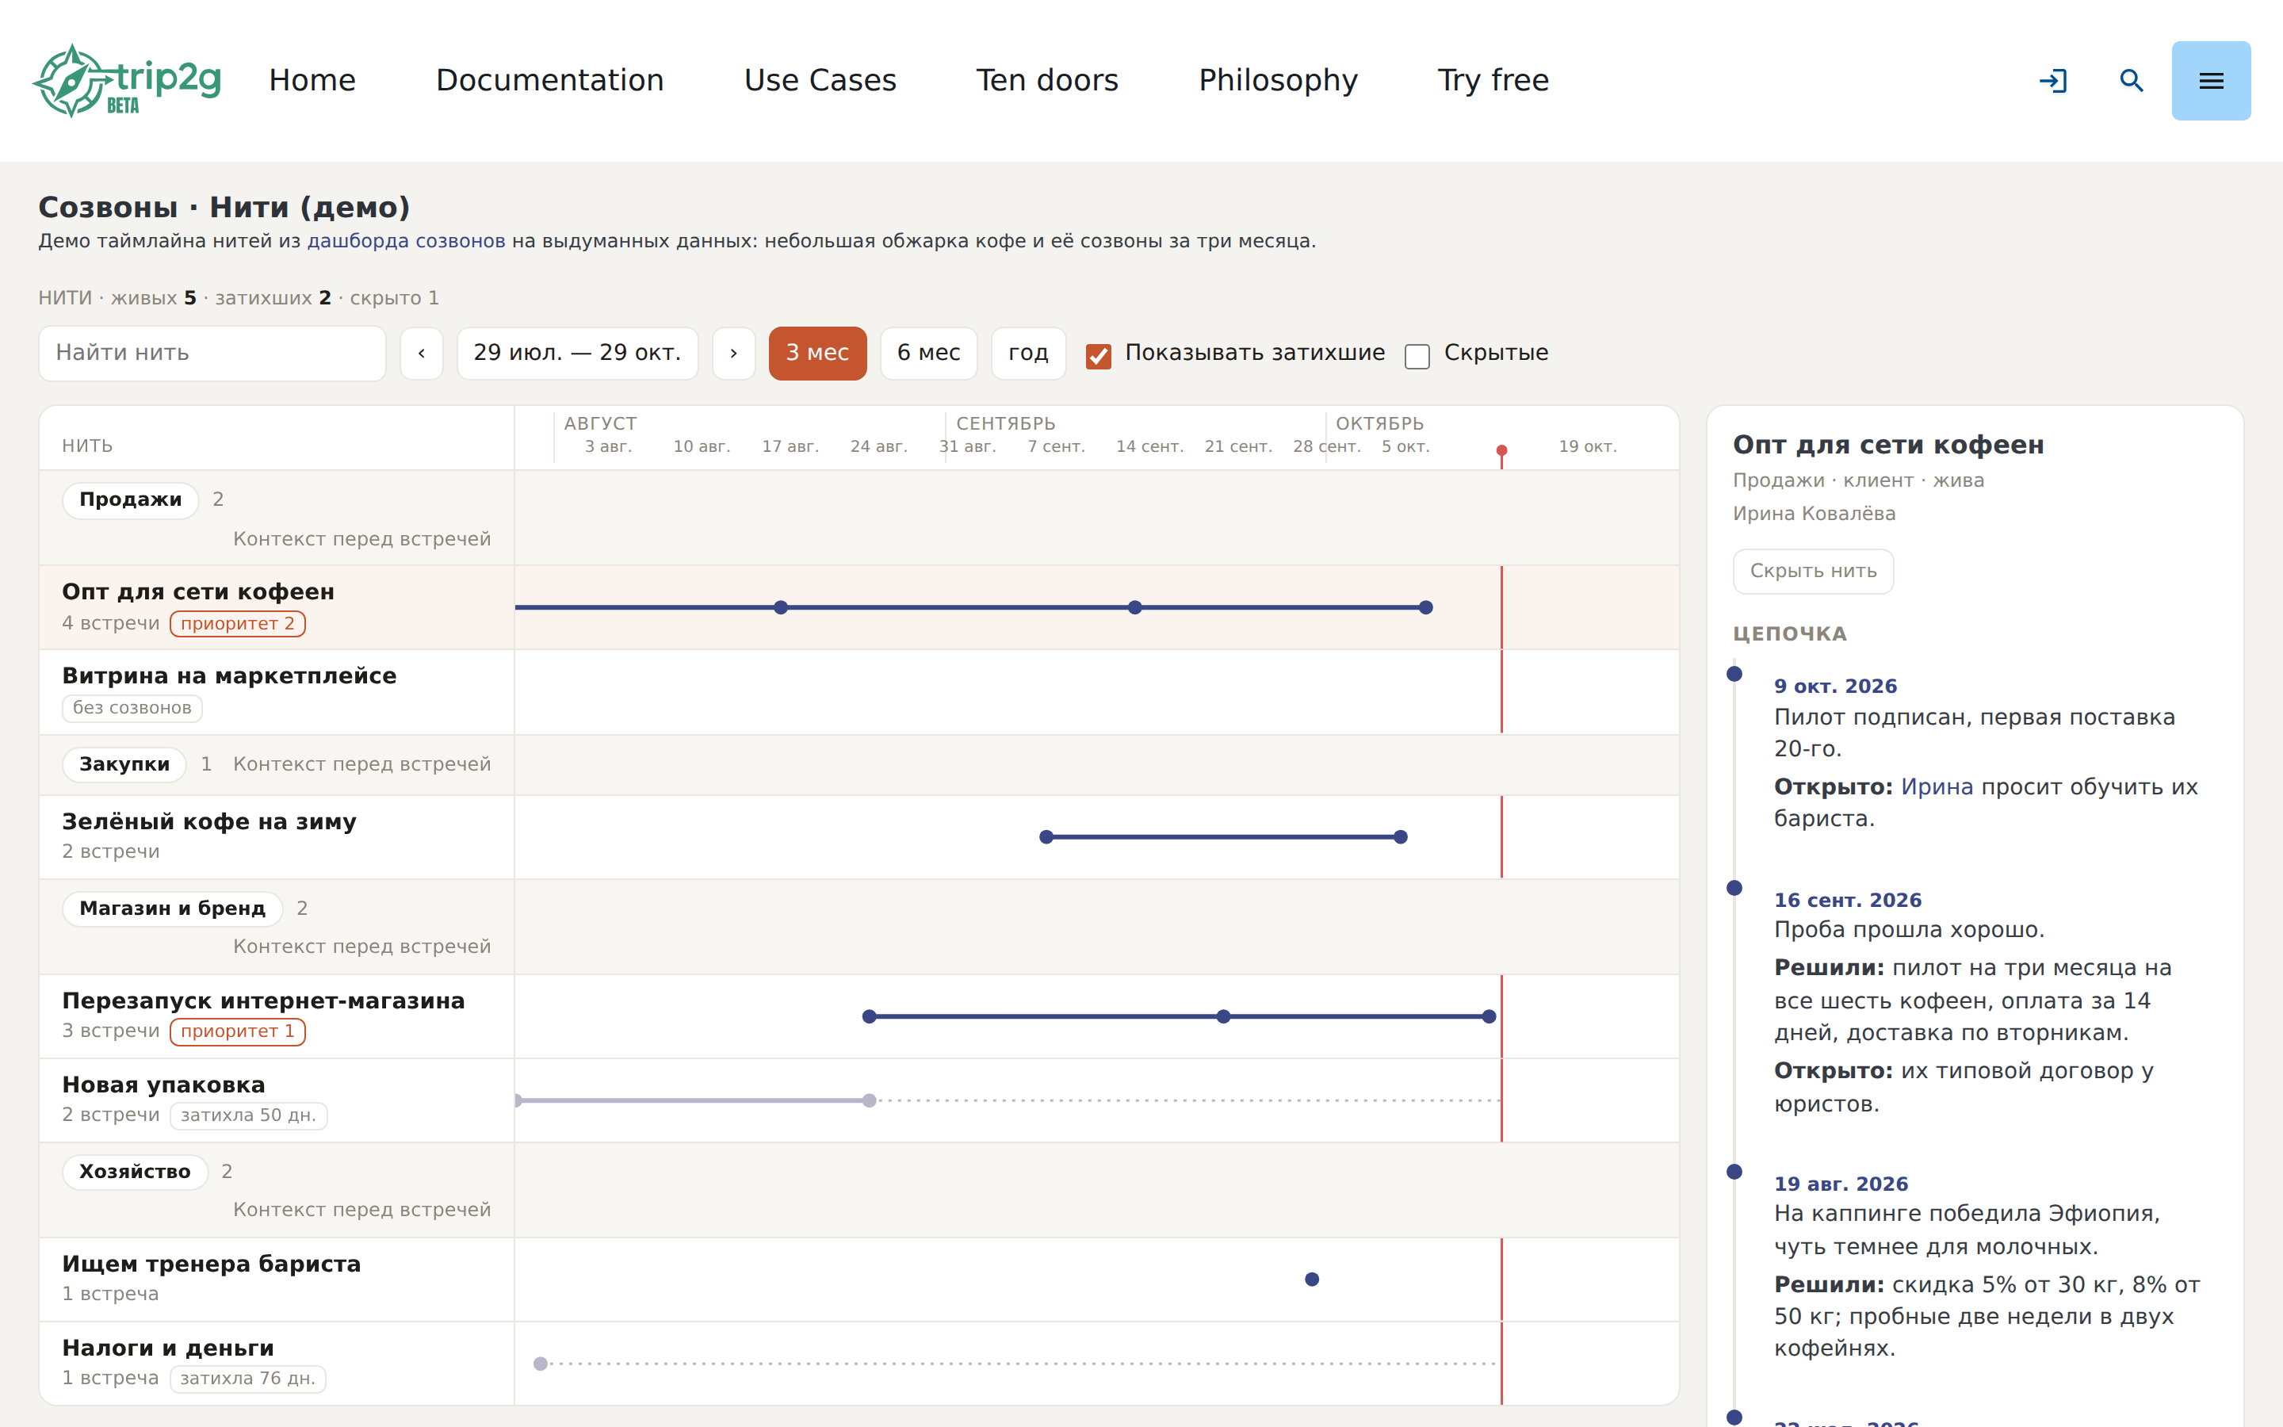Open the Documentation menu item
This screenshot has height=1427, width=2283.
click(550, 81)
